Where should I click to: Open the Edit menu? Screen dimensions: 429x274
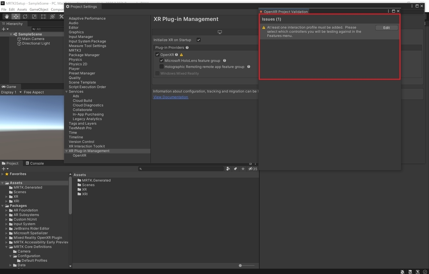click(12, 10)
